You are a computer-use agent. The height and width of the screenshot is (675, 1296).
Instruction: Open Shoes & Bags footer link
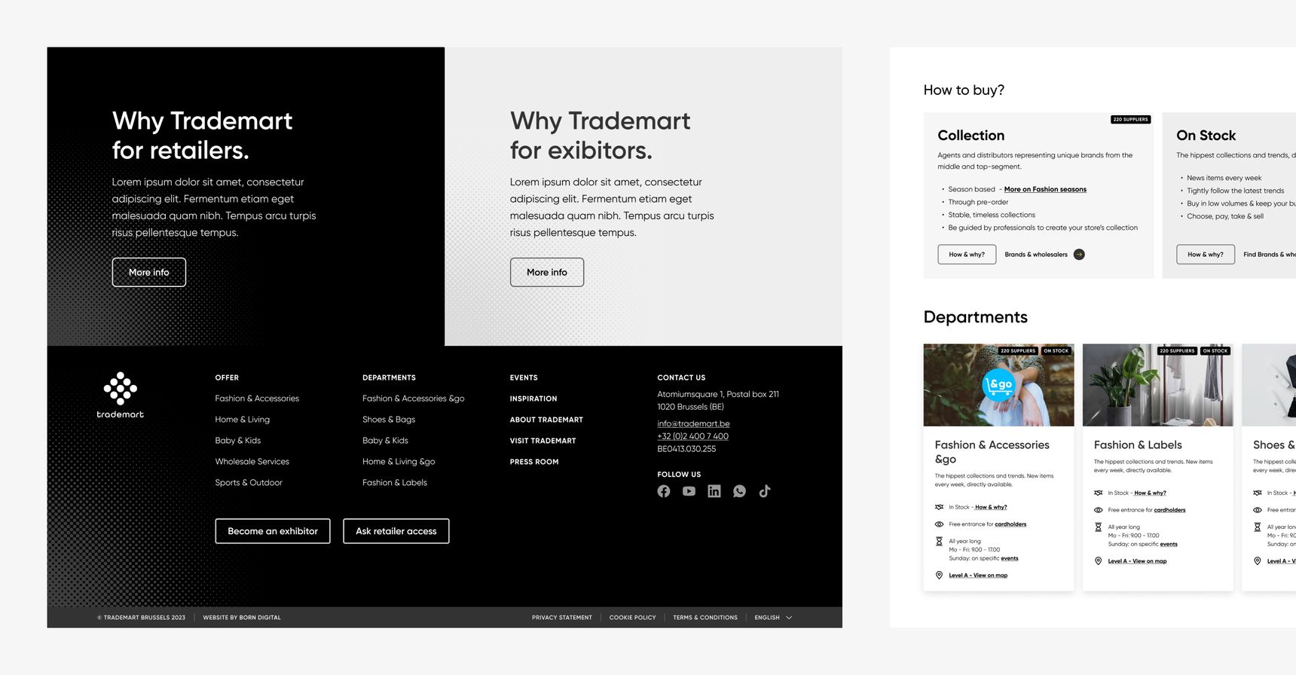click(x=389, y=420)
